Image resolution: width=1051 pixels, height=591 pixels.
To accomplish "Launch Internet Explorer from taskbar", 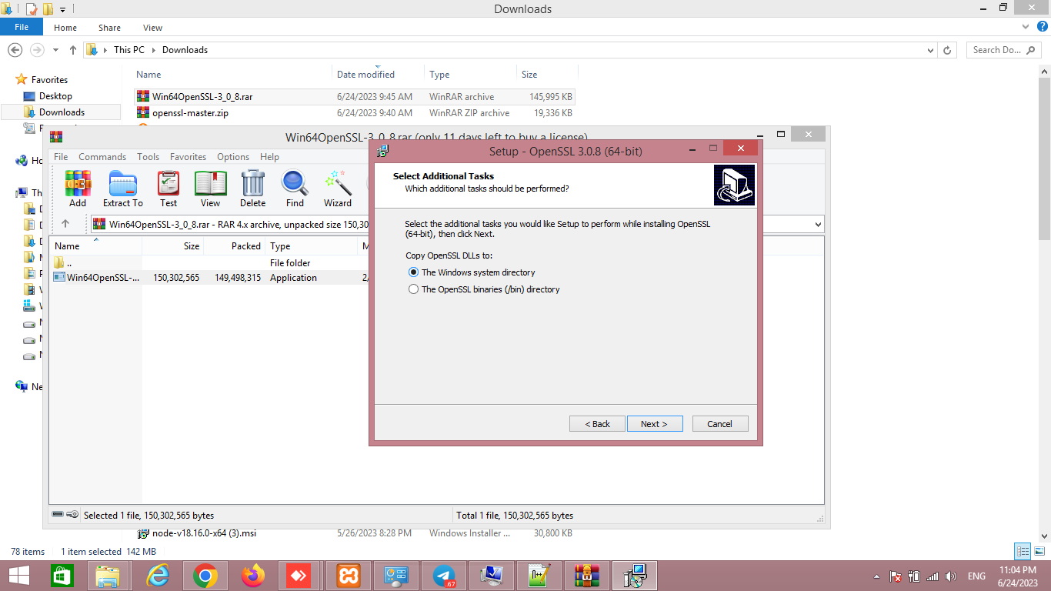I will [x=158, y=576].
